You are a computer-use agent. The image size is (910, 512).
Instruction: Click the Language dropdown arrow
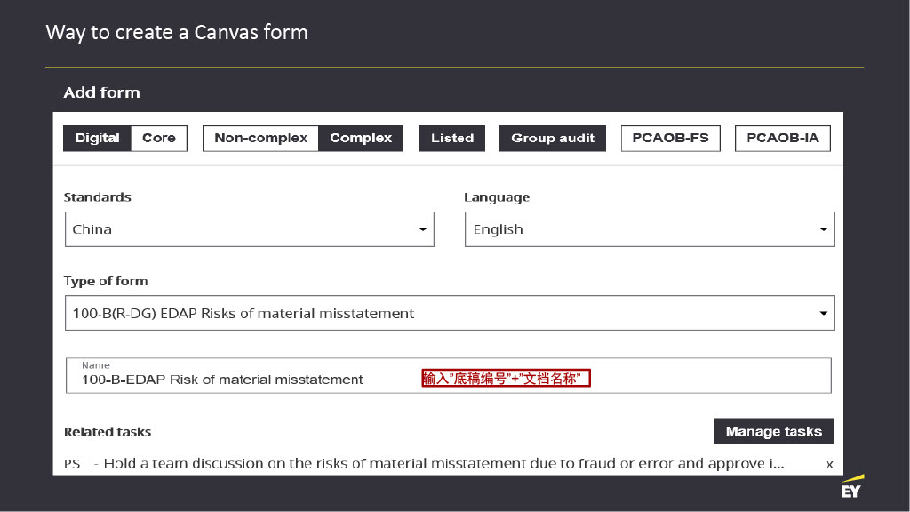(x=824, y=229)
